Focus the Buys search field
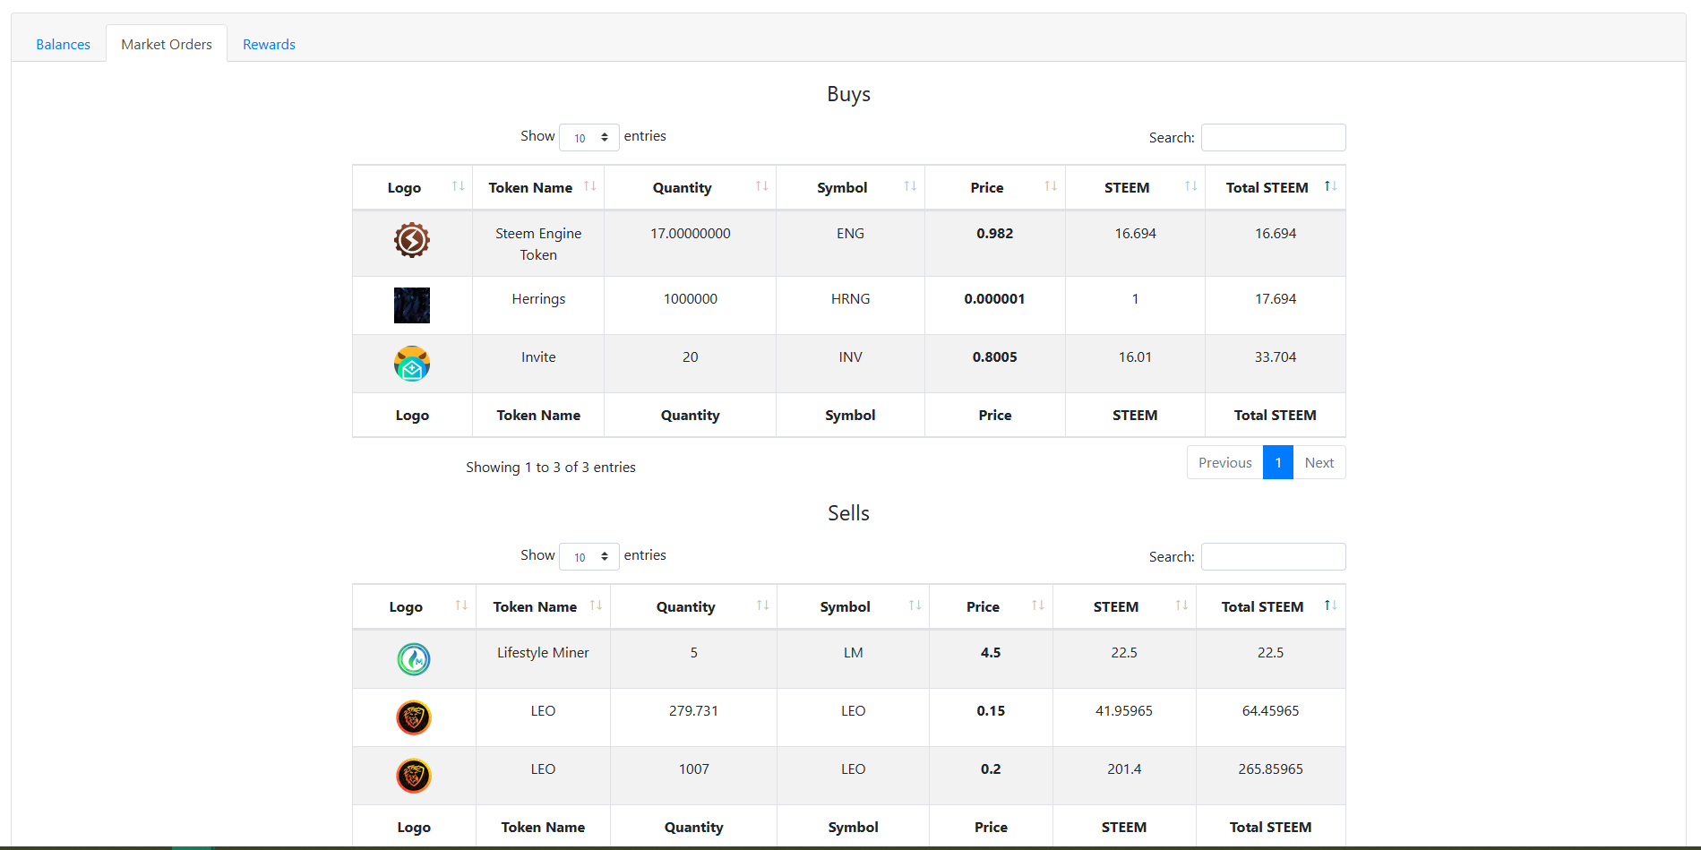The height and width of the screenshot is (850, 1701). [x=1273, y=137]
